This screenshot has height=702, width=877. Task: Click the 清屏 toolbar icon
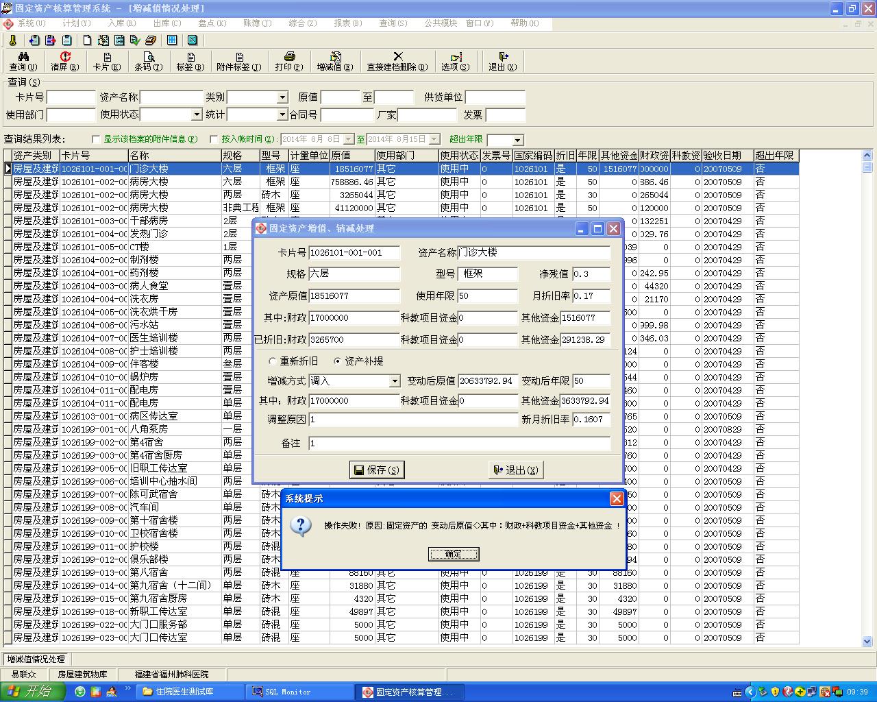(65, 61)
